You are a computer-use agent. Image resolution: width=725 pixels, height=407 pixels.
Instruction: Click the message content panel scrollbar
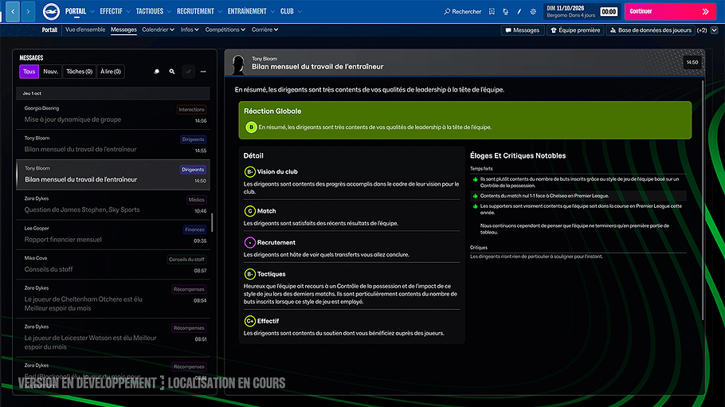tap(703, 201)
